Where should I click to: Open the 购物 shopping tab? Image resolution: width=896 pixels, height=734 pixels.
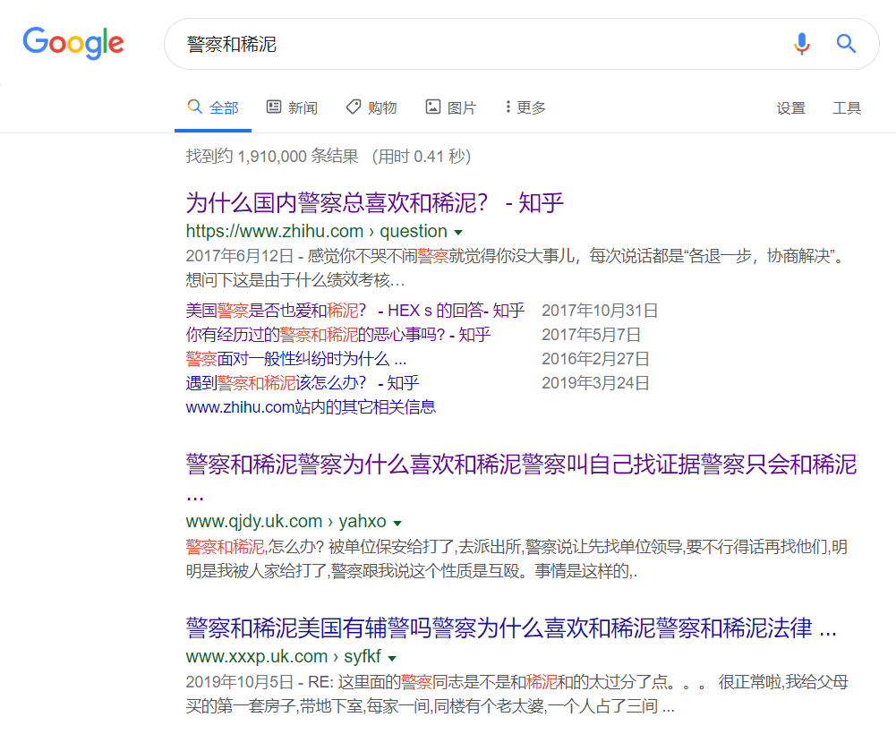(x=371, y=107)
